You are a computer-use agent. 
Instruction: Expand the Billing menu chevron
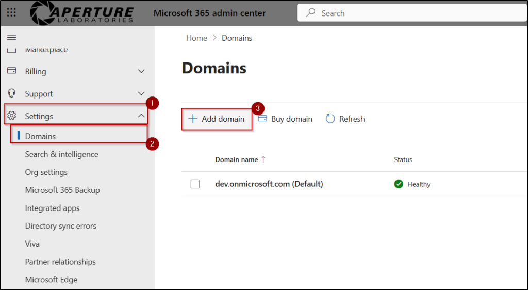click(x=141, y=71)
